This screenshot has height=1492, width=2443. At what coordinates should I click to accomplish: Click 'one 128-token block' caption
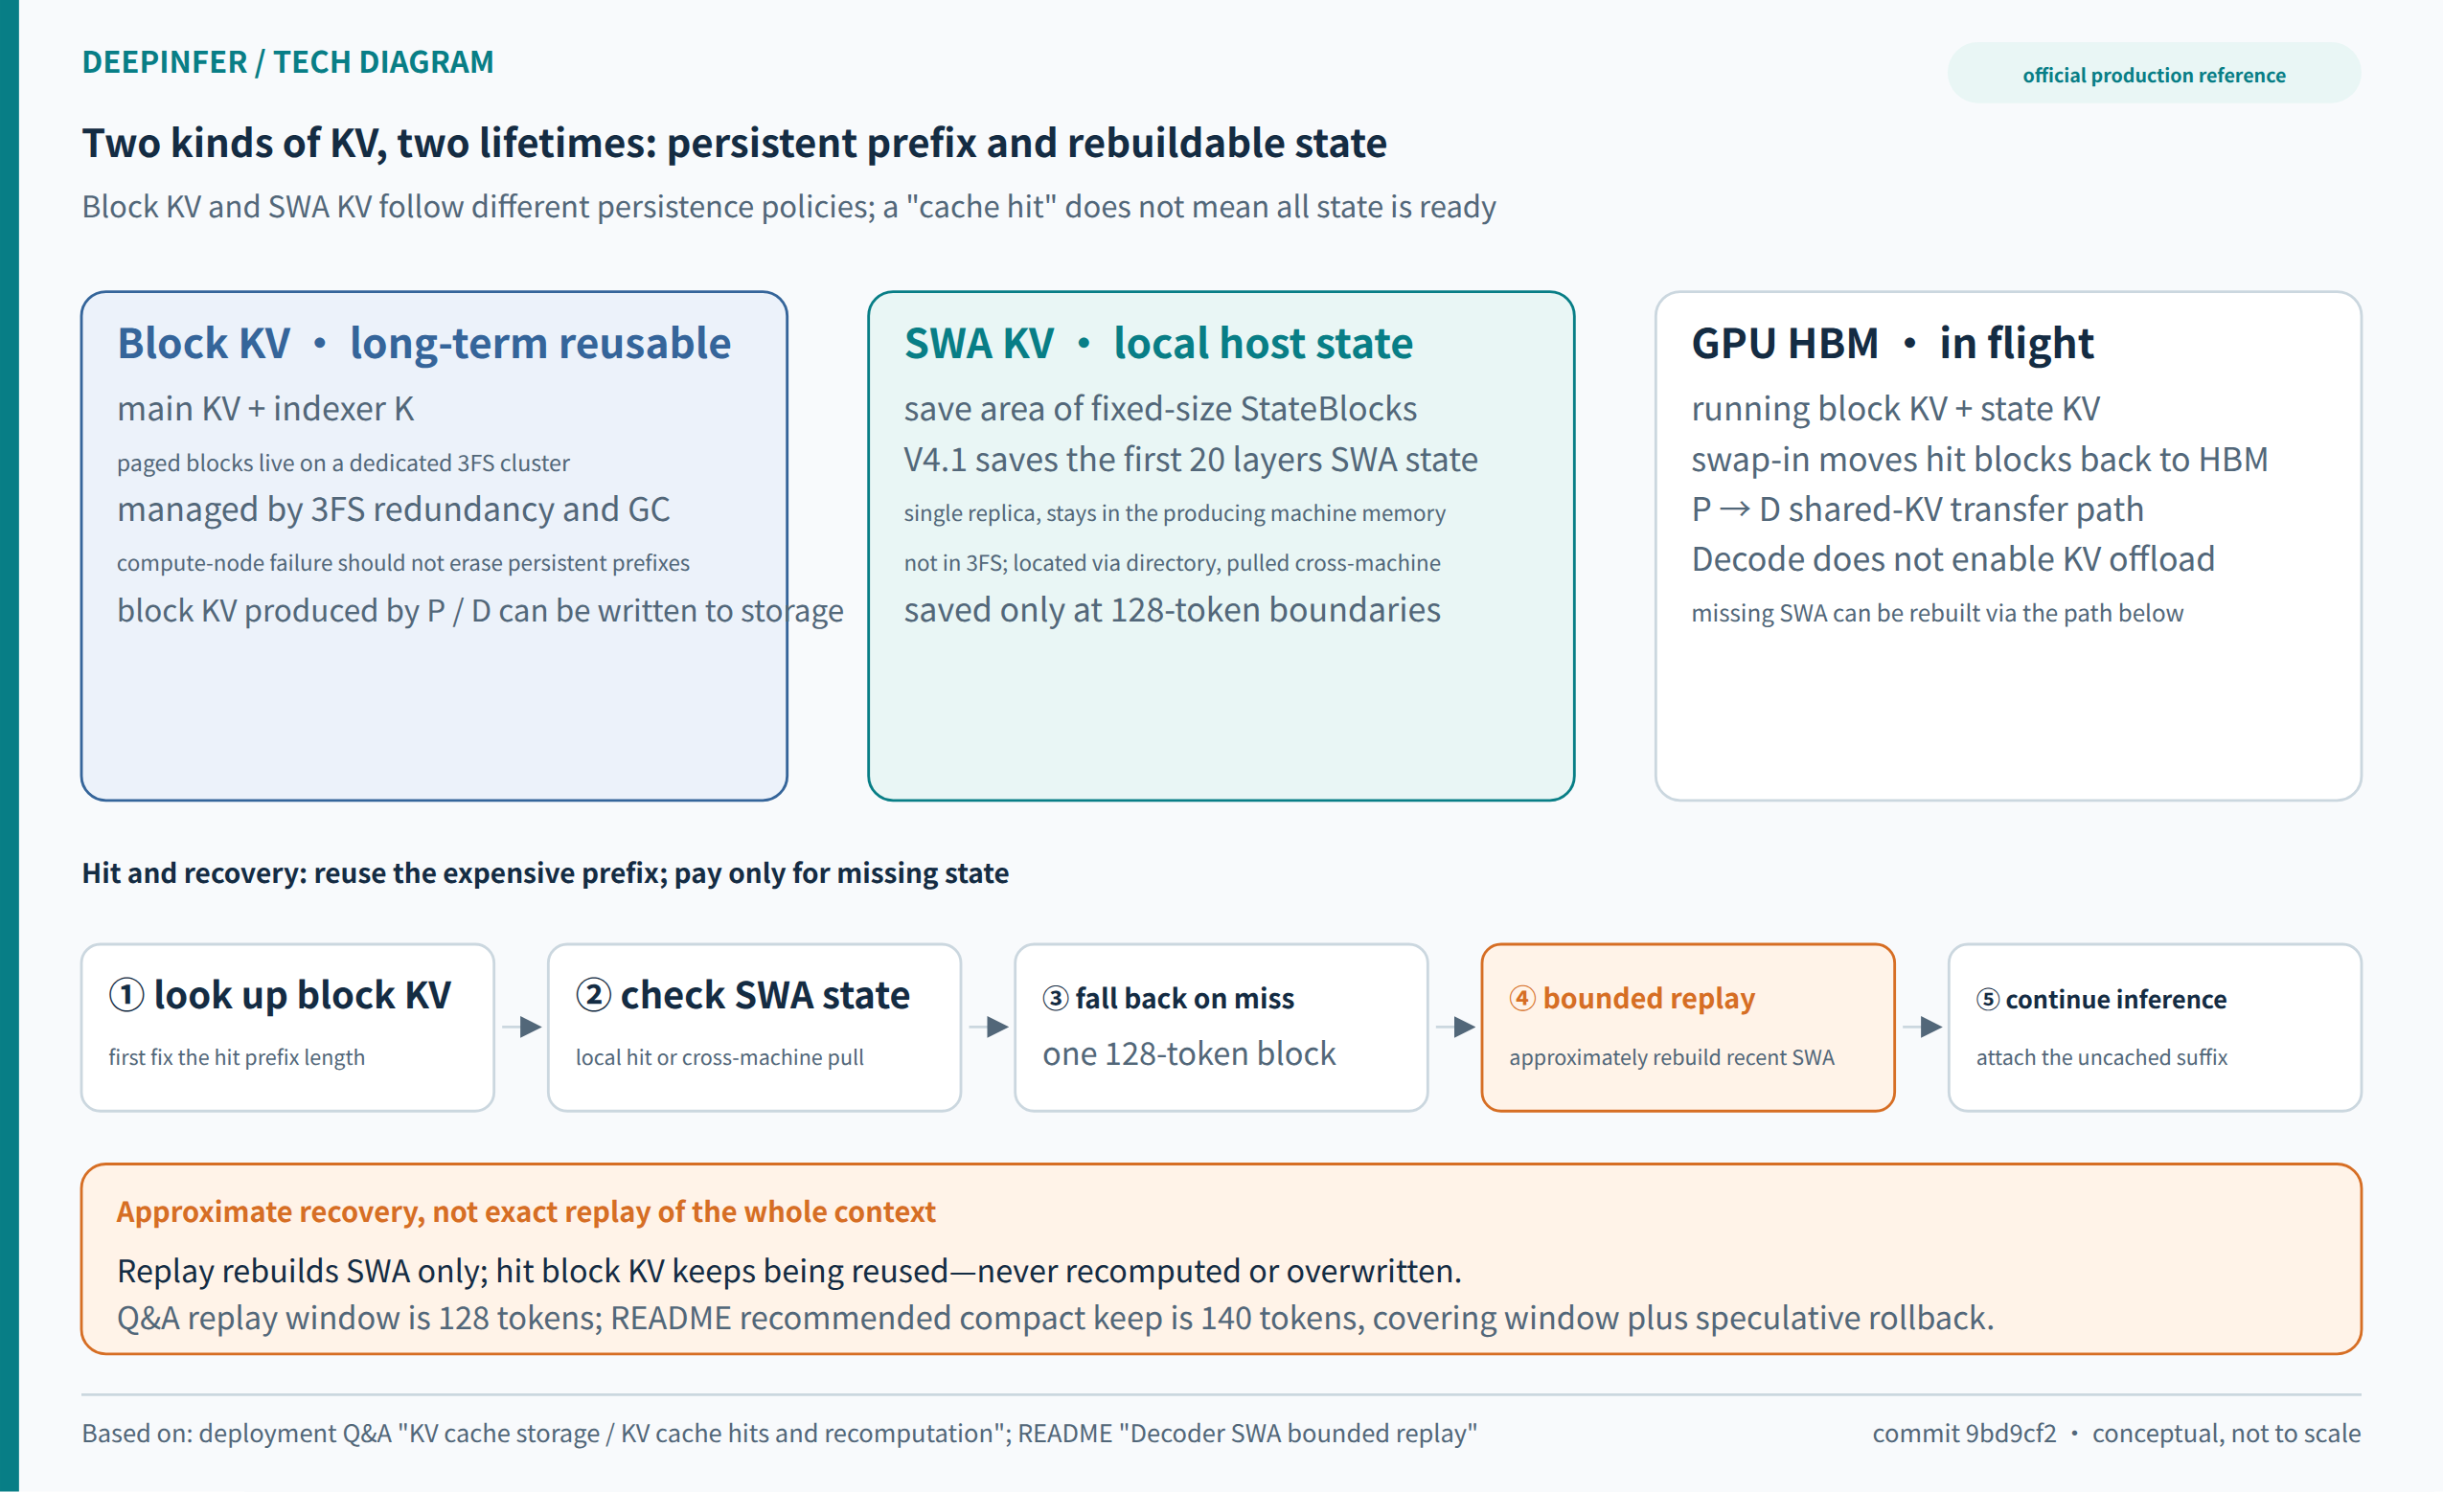pos(1189,1052)
